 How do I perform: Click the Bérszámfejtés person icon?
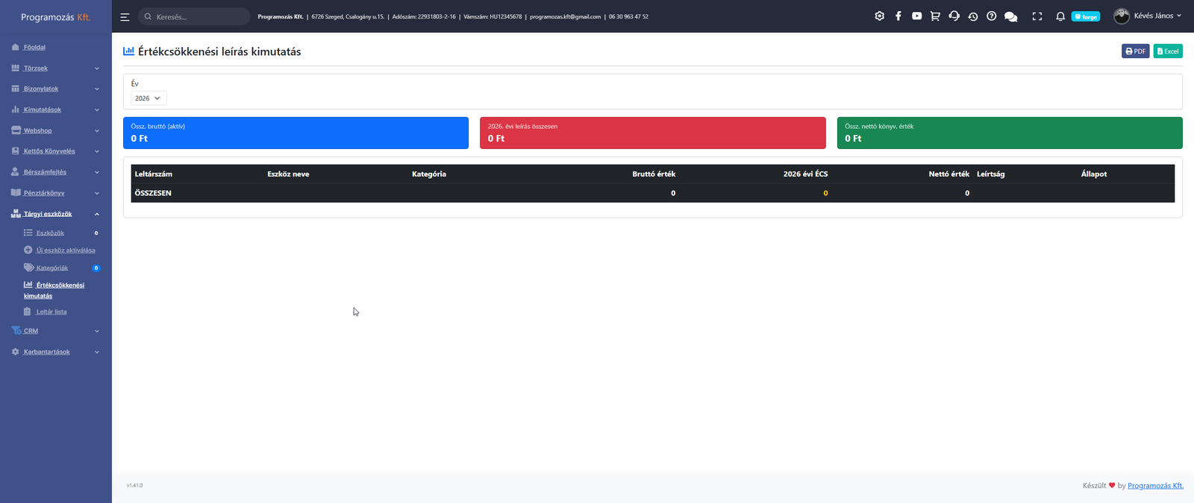(x=16, y=171)
